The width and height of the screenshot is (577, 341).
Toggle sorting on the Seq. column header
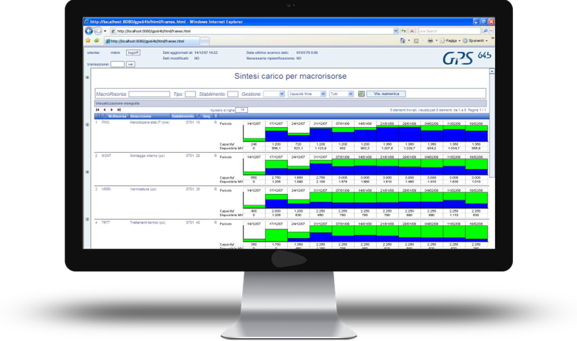(x=205, y=116)
